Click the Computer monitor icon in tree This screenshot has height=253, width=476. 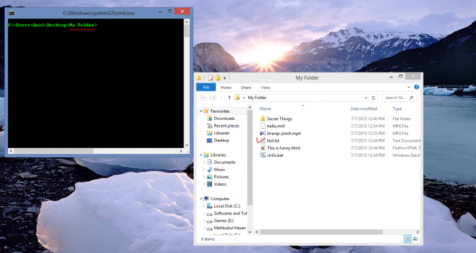click(206, 199)
